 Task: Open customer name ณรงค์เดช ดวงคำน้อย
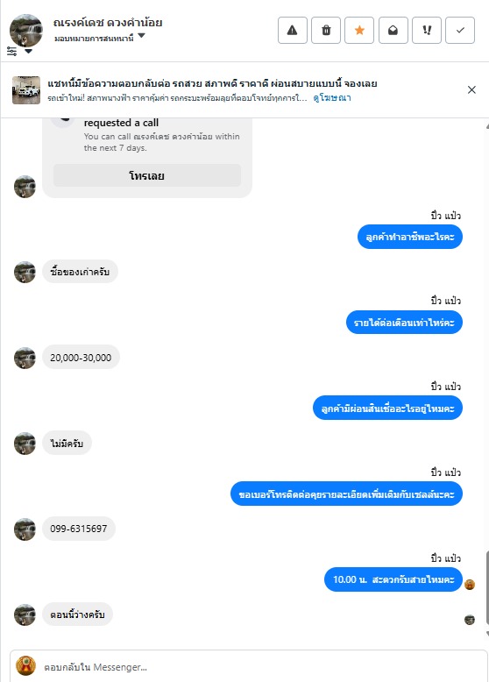(108, 23)
